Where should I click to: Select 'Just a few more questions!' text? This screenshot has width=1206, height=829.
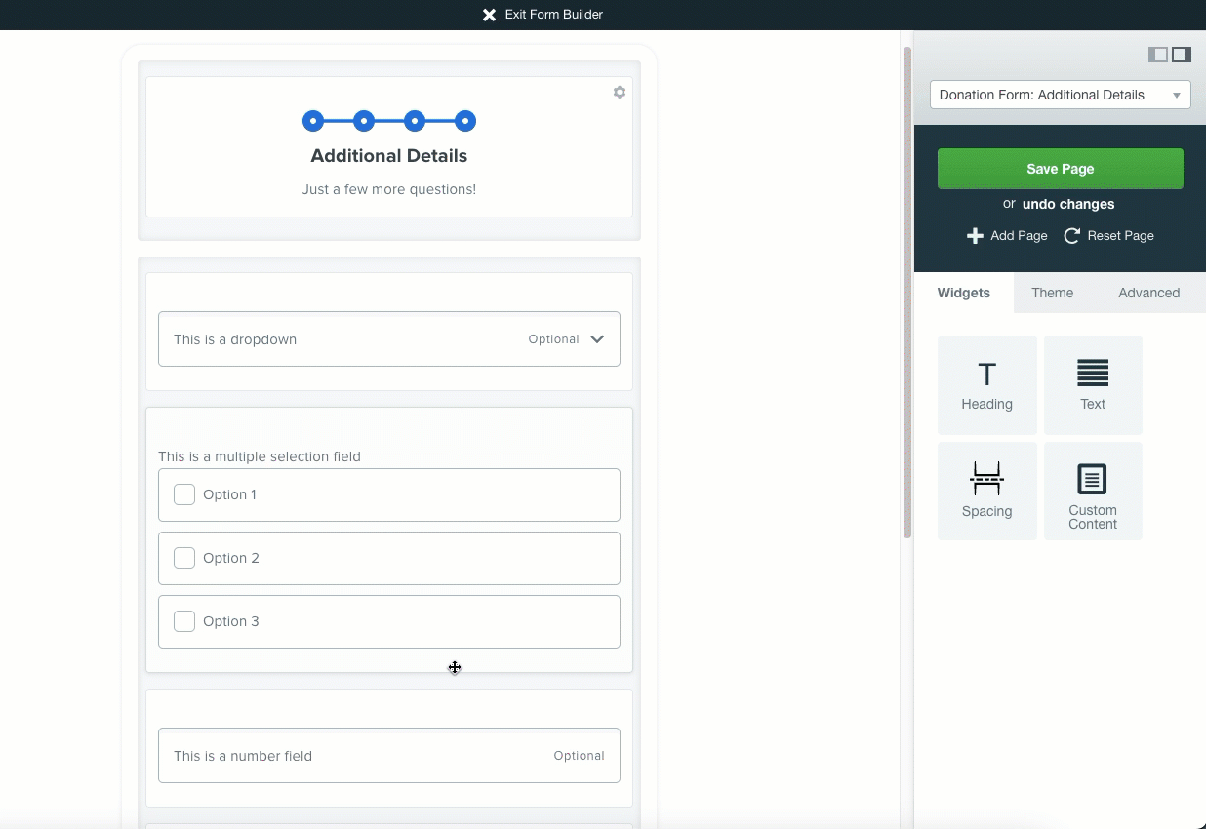[x=389, y=189]
